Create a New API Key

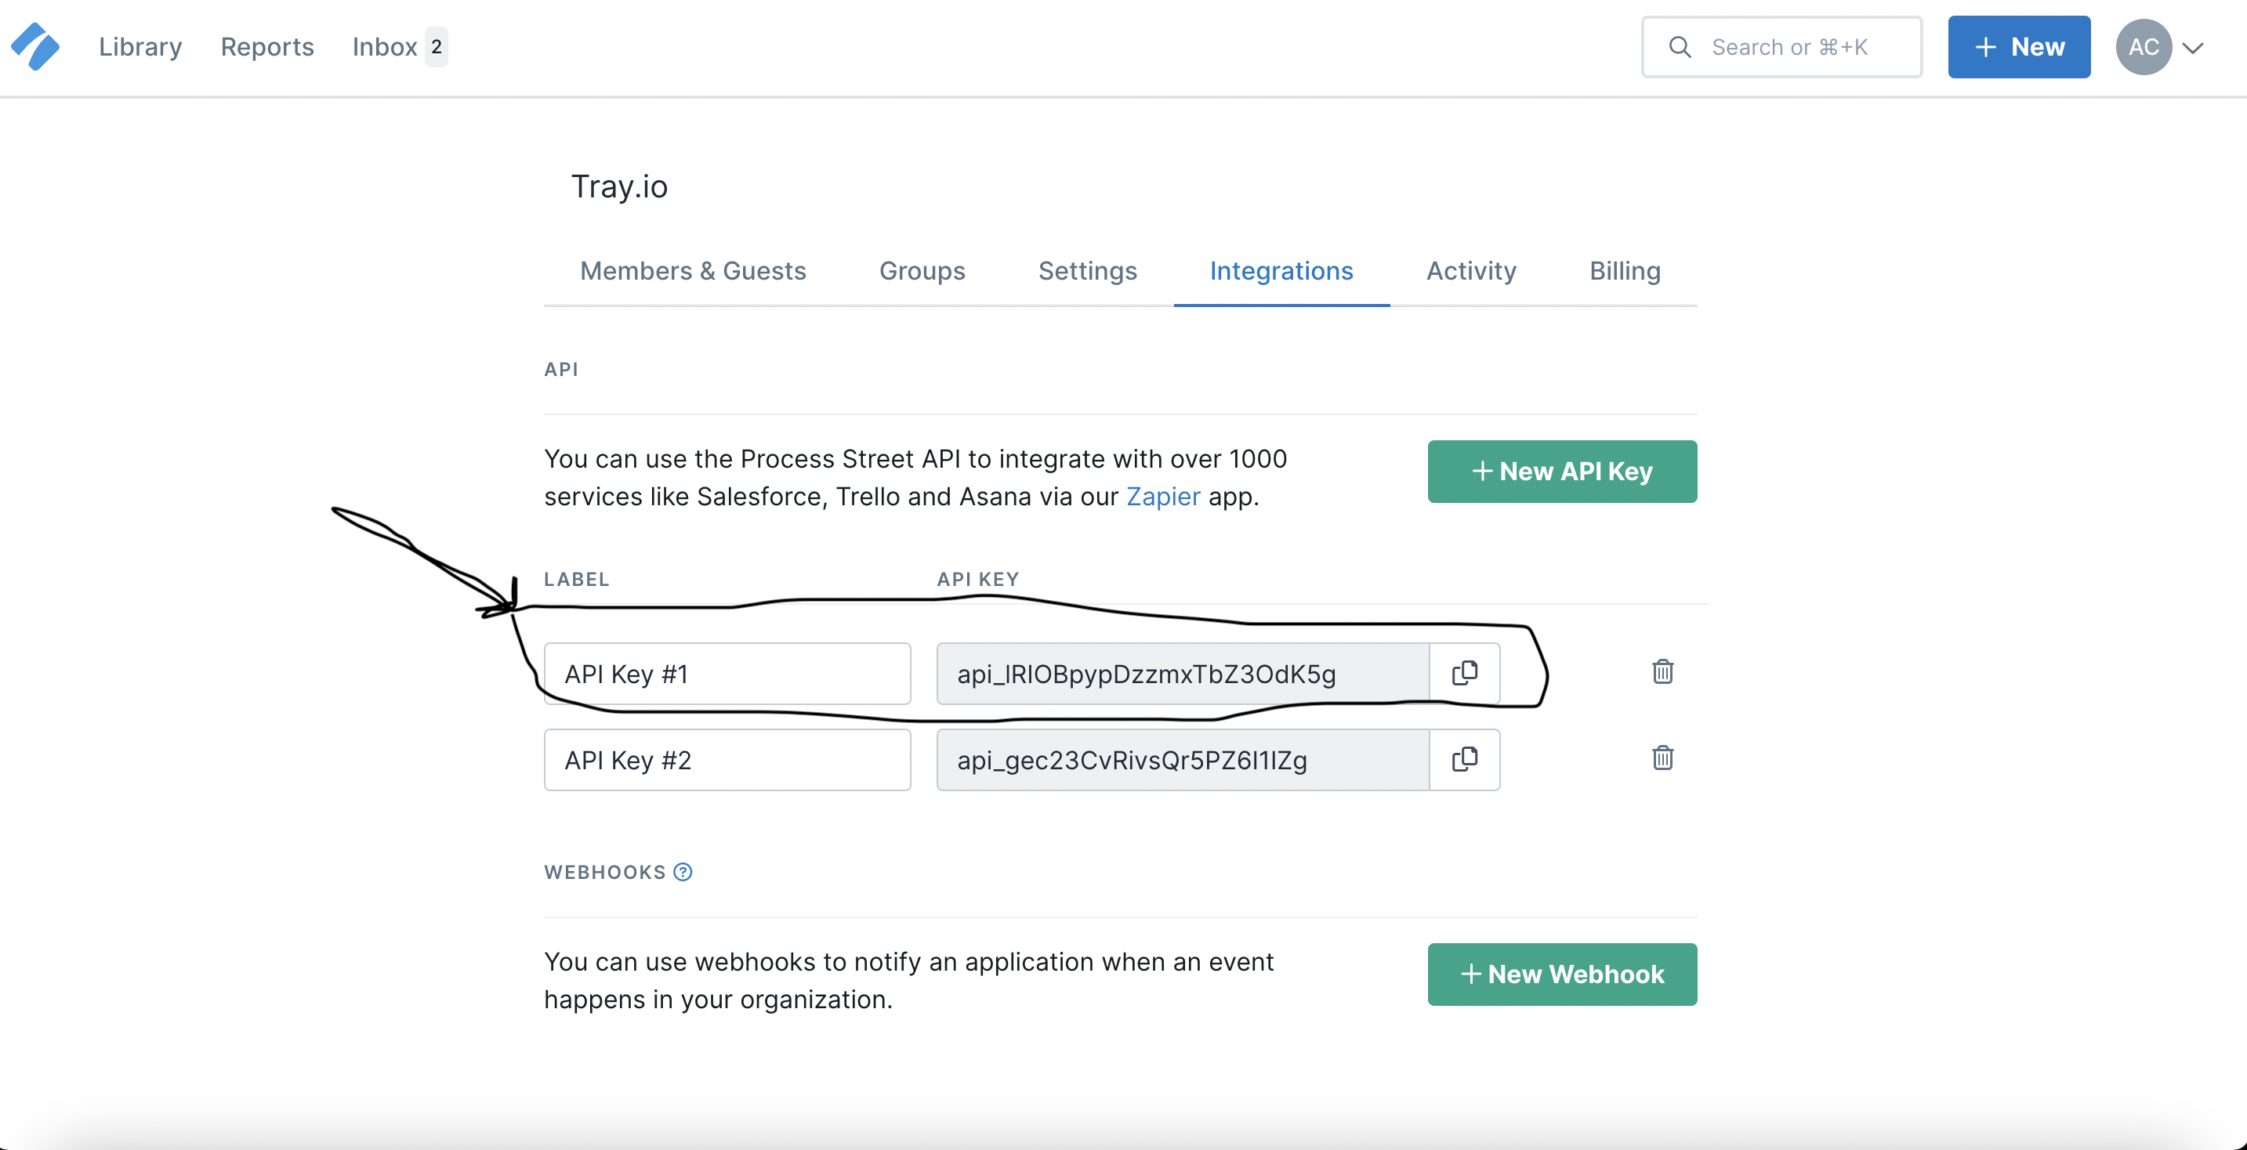tap(1561, 471)
